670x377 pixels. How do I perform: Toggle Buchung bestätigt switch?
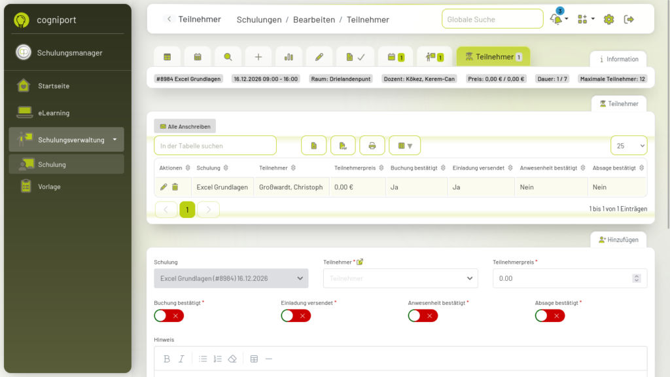pyautogui.click(x=169, y=316)
